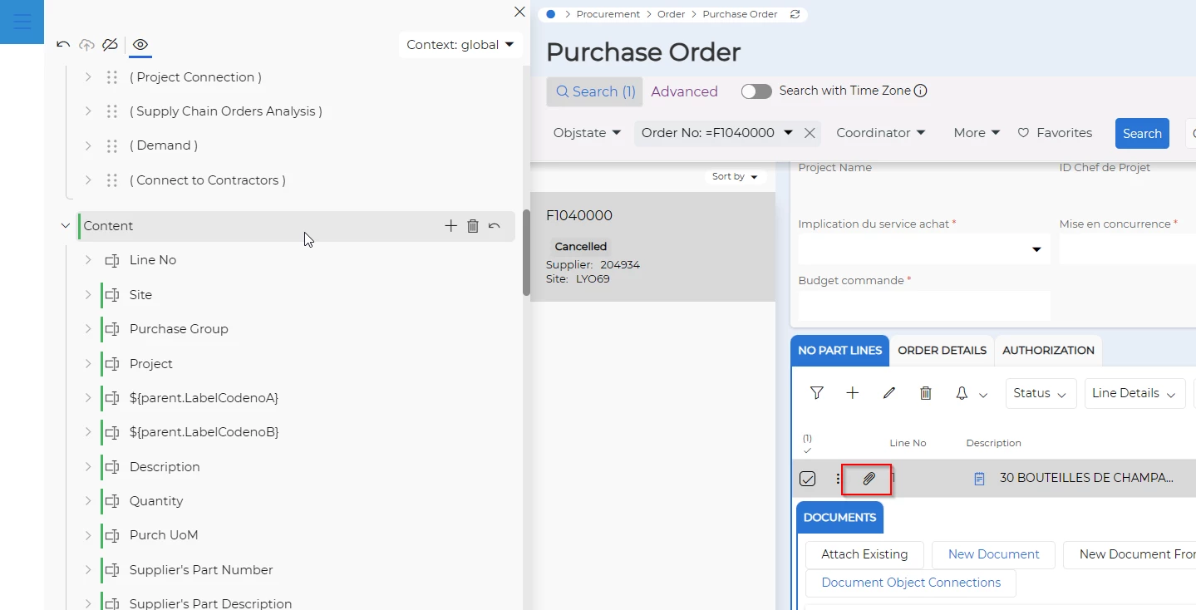This screenshot has height=610, width=1196.
Task: Add new item to Content section
Action: coord(450,226)
